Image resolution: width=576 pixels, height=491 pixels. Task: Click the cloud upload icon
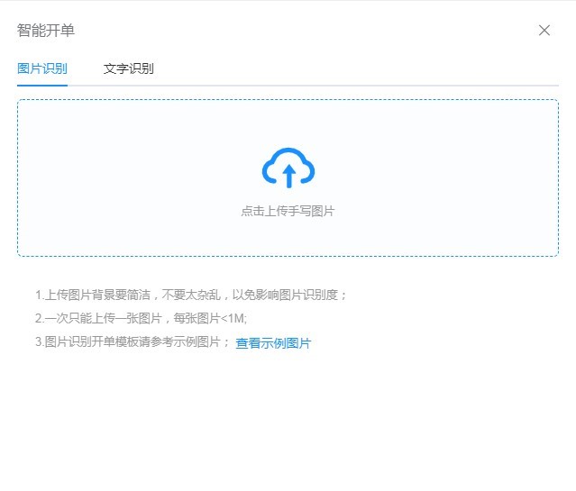pyautogui.click(x=288, y=168)
